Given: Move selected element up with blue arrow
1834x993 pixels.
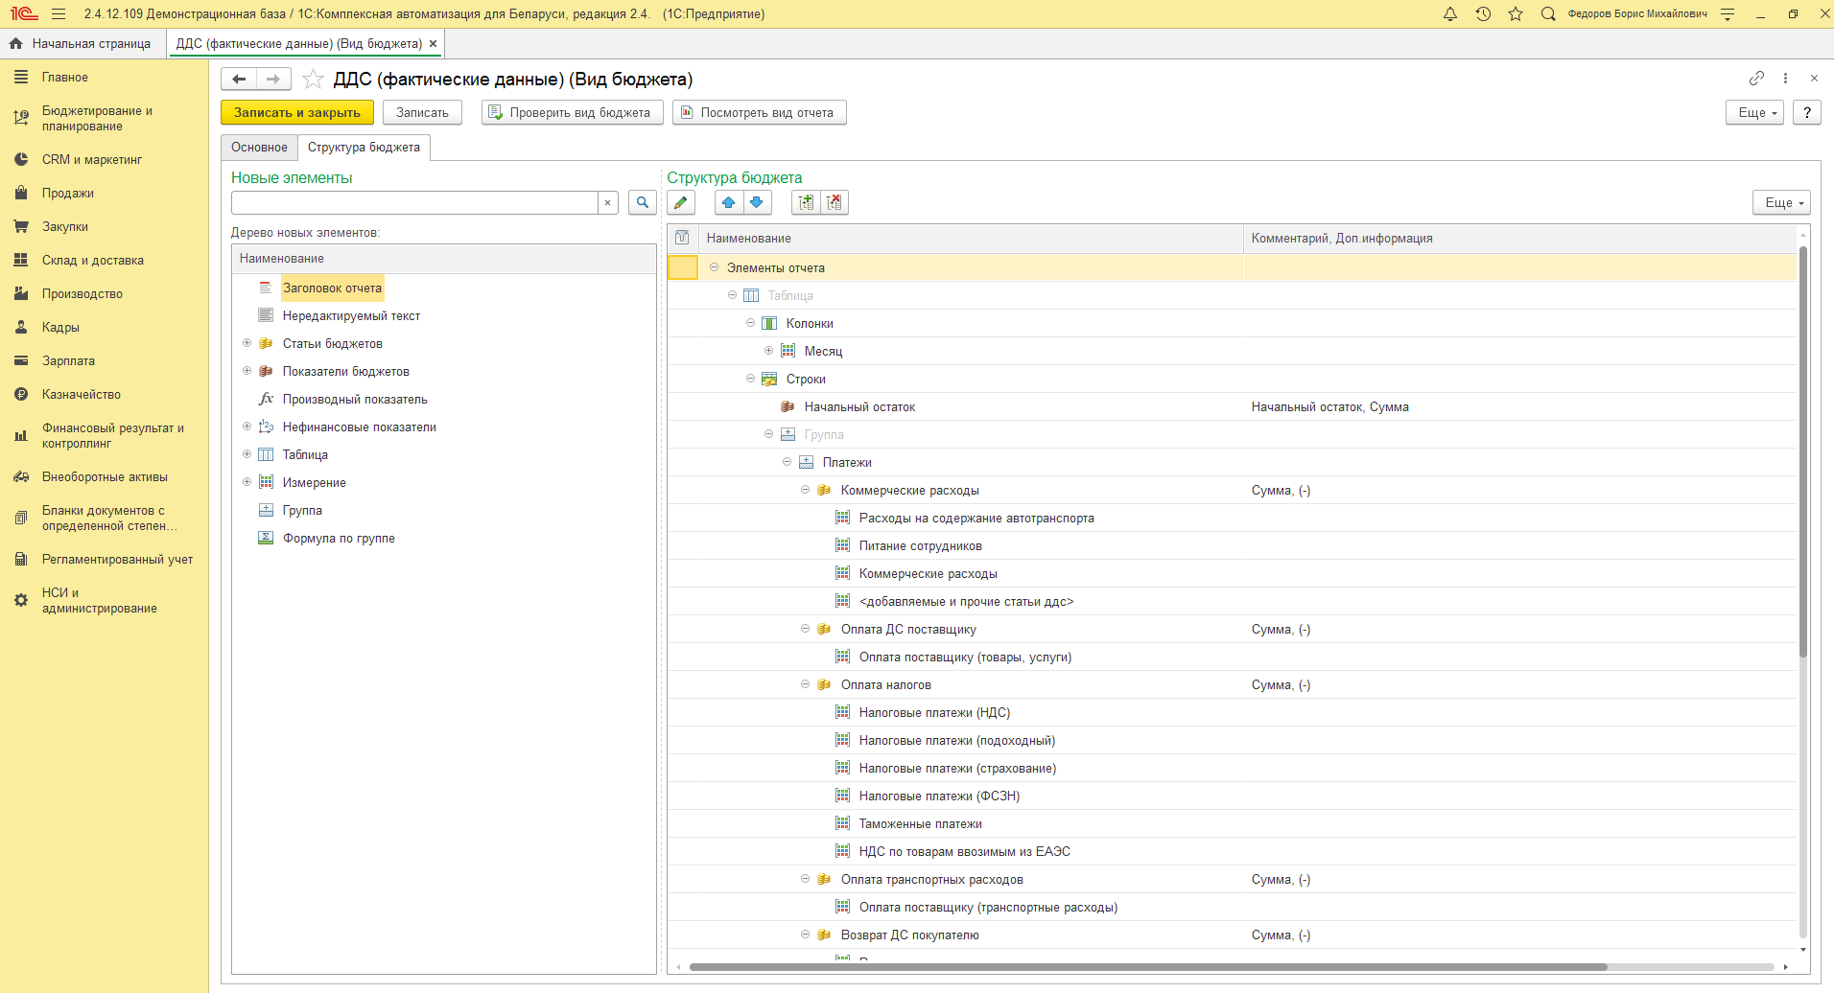Looking at the screenshot, I should coord(729,202).
